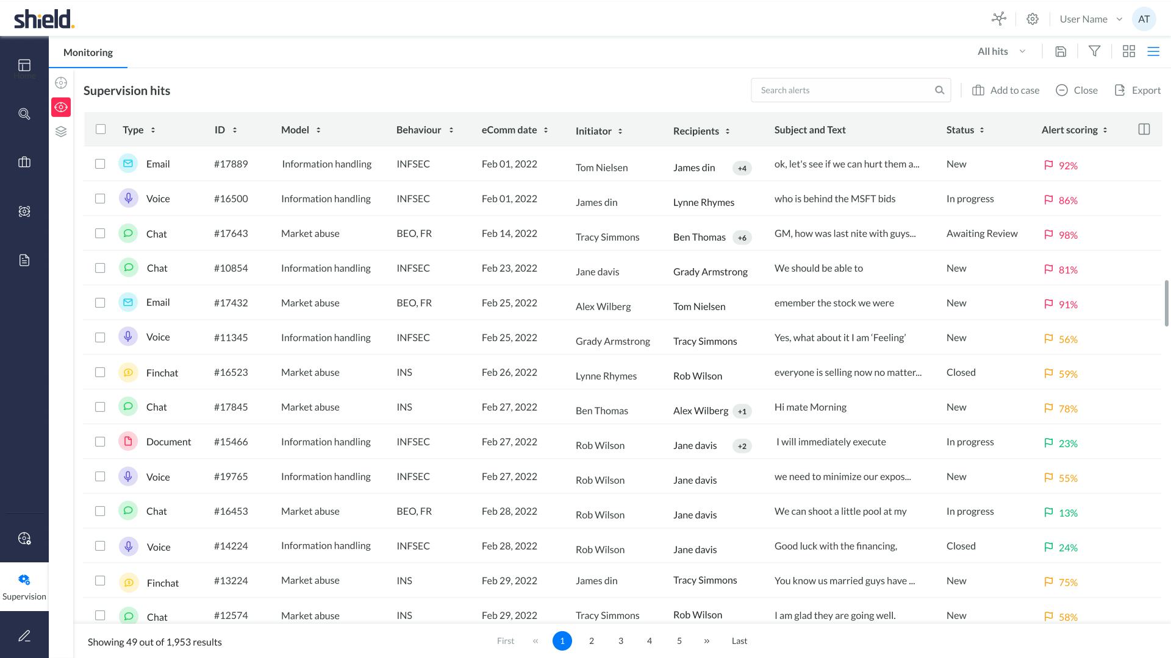Switch to grid view layout icon
1171x658 pixels.
(1129, 52)
